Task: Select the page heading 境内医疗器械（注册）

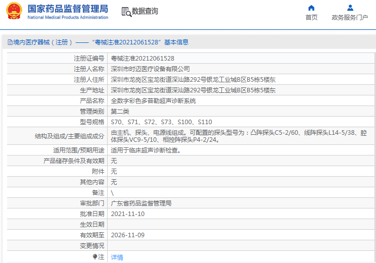Action: click(43, 42)
